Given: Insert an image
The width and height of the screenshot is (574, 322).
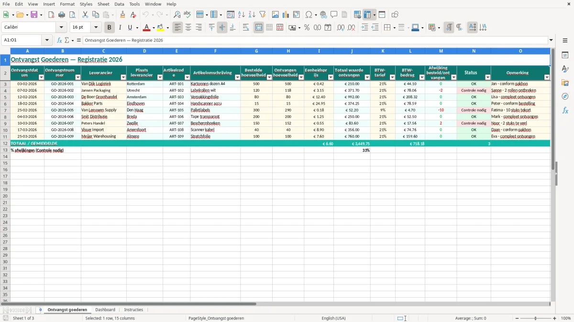Looking at the screenshot, I should (x=276, y=15).
